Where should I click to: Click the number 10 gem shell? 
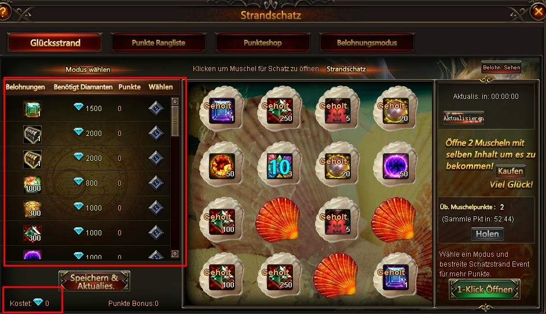coord(279,165)
